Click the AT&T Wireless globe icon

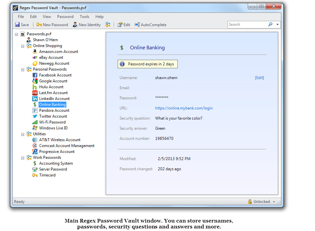tap(35, 140)
